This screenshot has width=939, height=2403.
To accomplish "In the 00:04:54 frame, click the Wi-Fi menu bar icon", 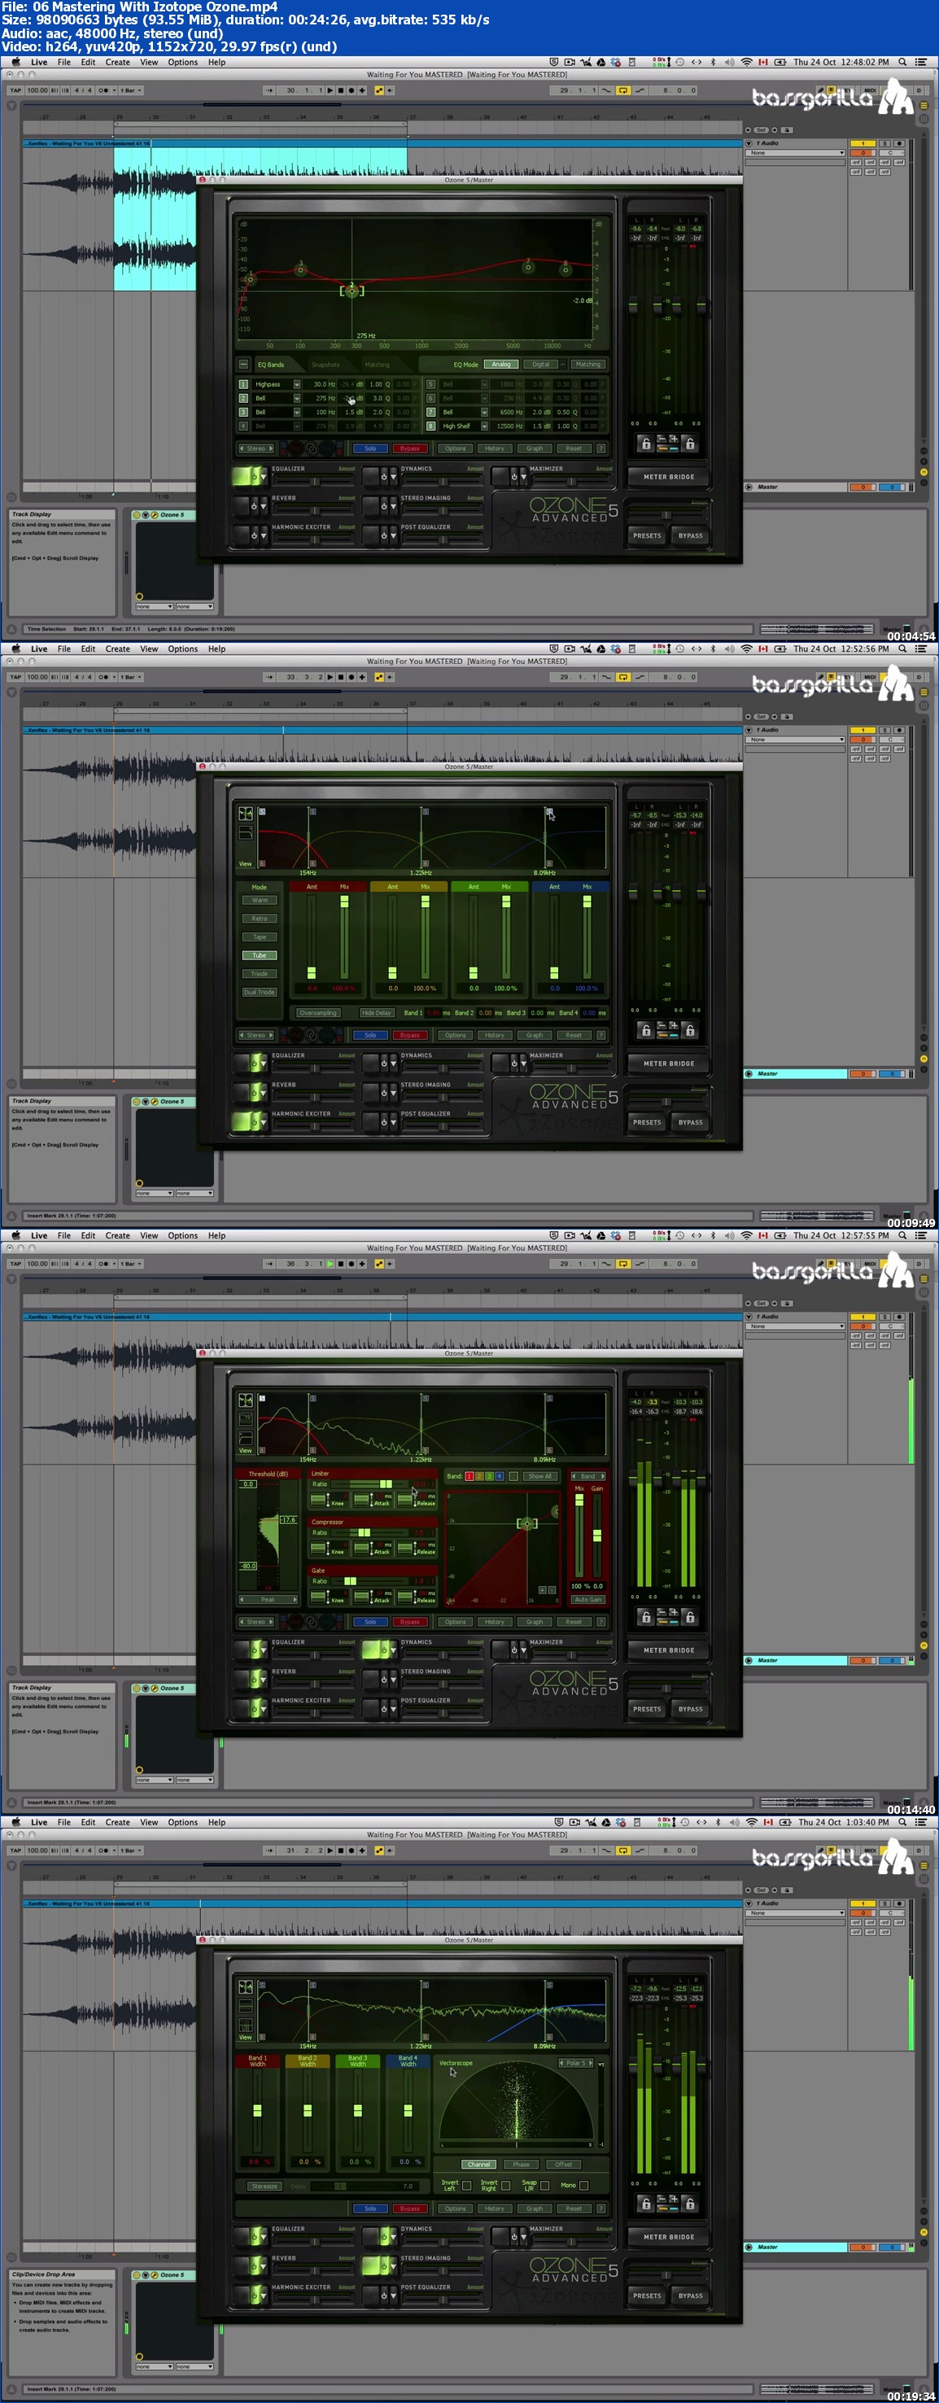I will 746,63.
